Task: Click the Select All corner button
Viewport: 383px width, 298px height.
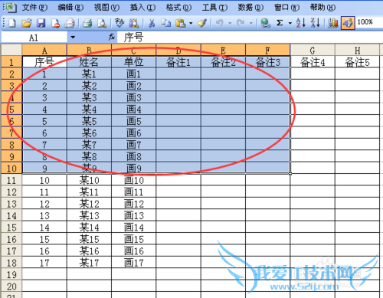Action: (11, 50)
